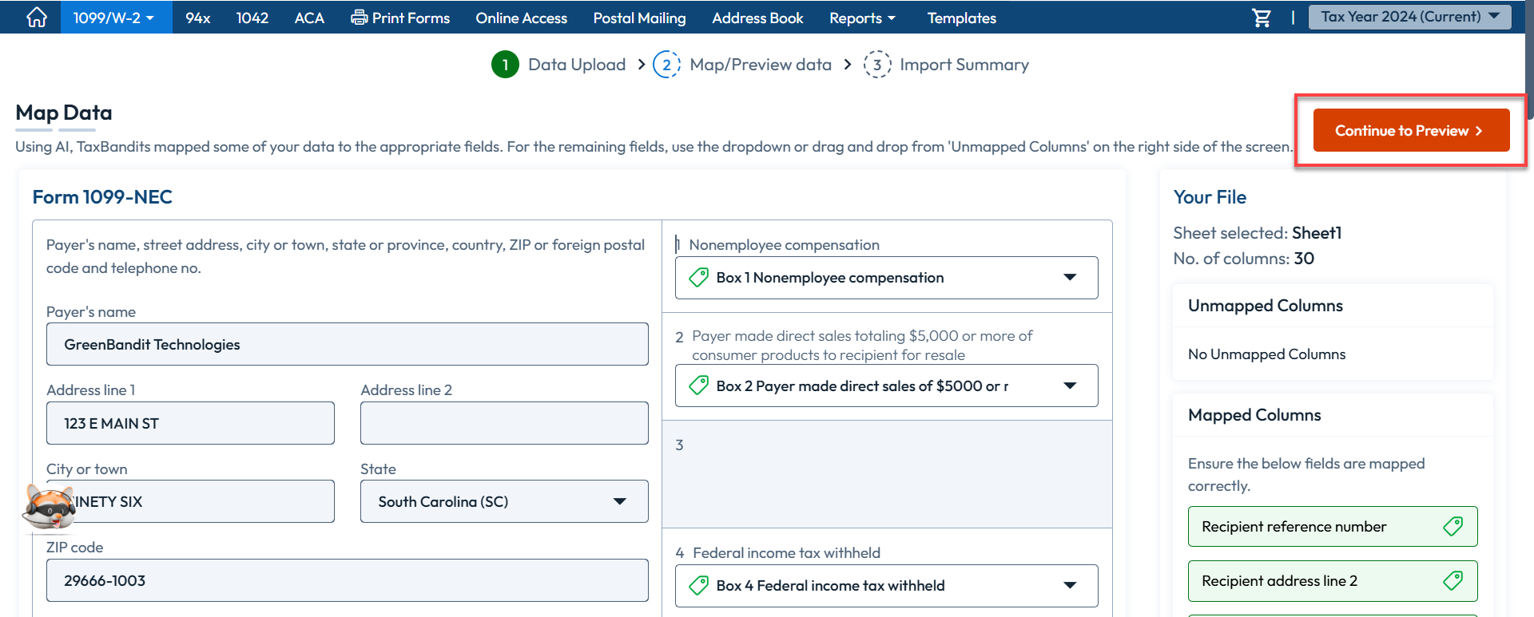Click 'No. of columns: 30' text
This screenshot has width=1534, height=617.
click(x=1243, y=259)
